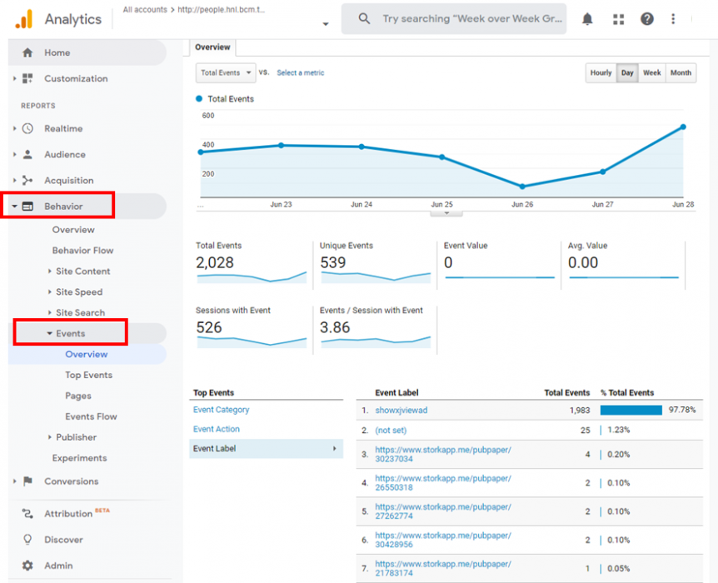The width and height of the screenshot is (718, 583).
Task: Switch to the Overview report tab
Action: [212, 47]
